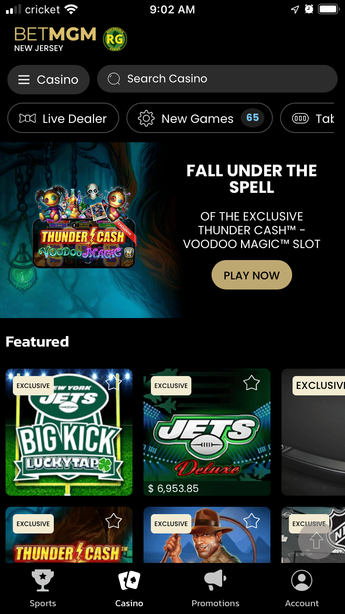Favorite the Jets Big Kick LuckyTap game
Image resolution: width=345 pixels, height=614 pixels.
[114, 382]
